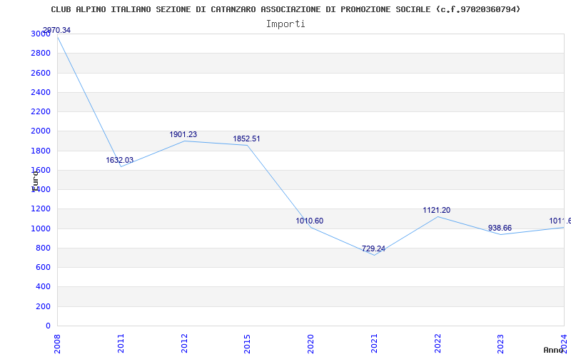Click the y-axis value 2800
Image resolution: width=571 pixels, height=357 pixels.
click(41, 53)
